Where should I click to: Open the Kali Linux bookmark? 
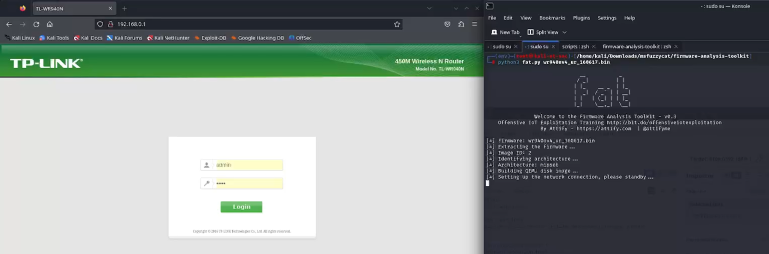[x=20, y=37]
